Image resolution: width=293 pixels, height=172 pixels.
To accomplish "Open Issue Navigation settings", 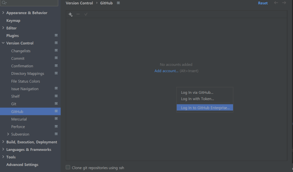I will pos(25,89).
